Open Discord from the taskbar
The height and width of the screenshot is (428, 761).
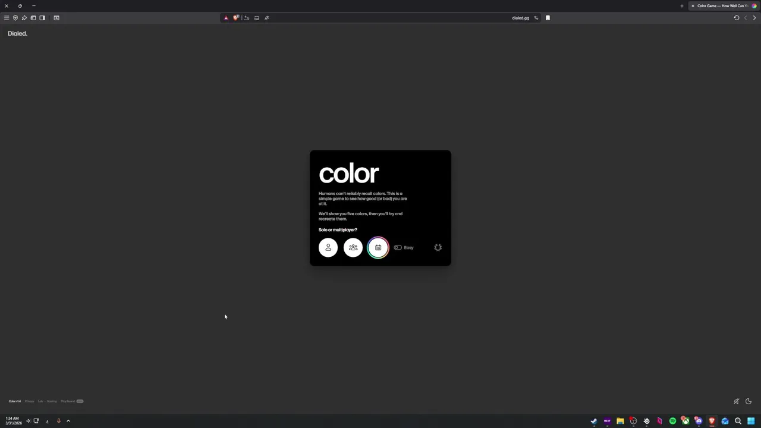coord(699,421)
